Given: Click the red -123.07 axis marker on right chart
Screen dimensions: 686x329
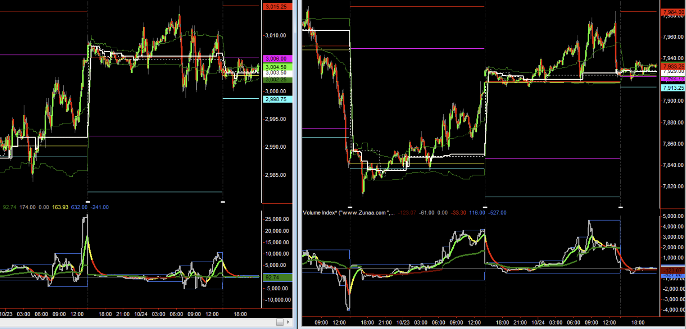Looking at the screenshot, I should [673, 271].
